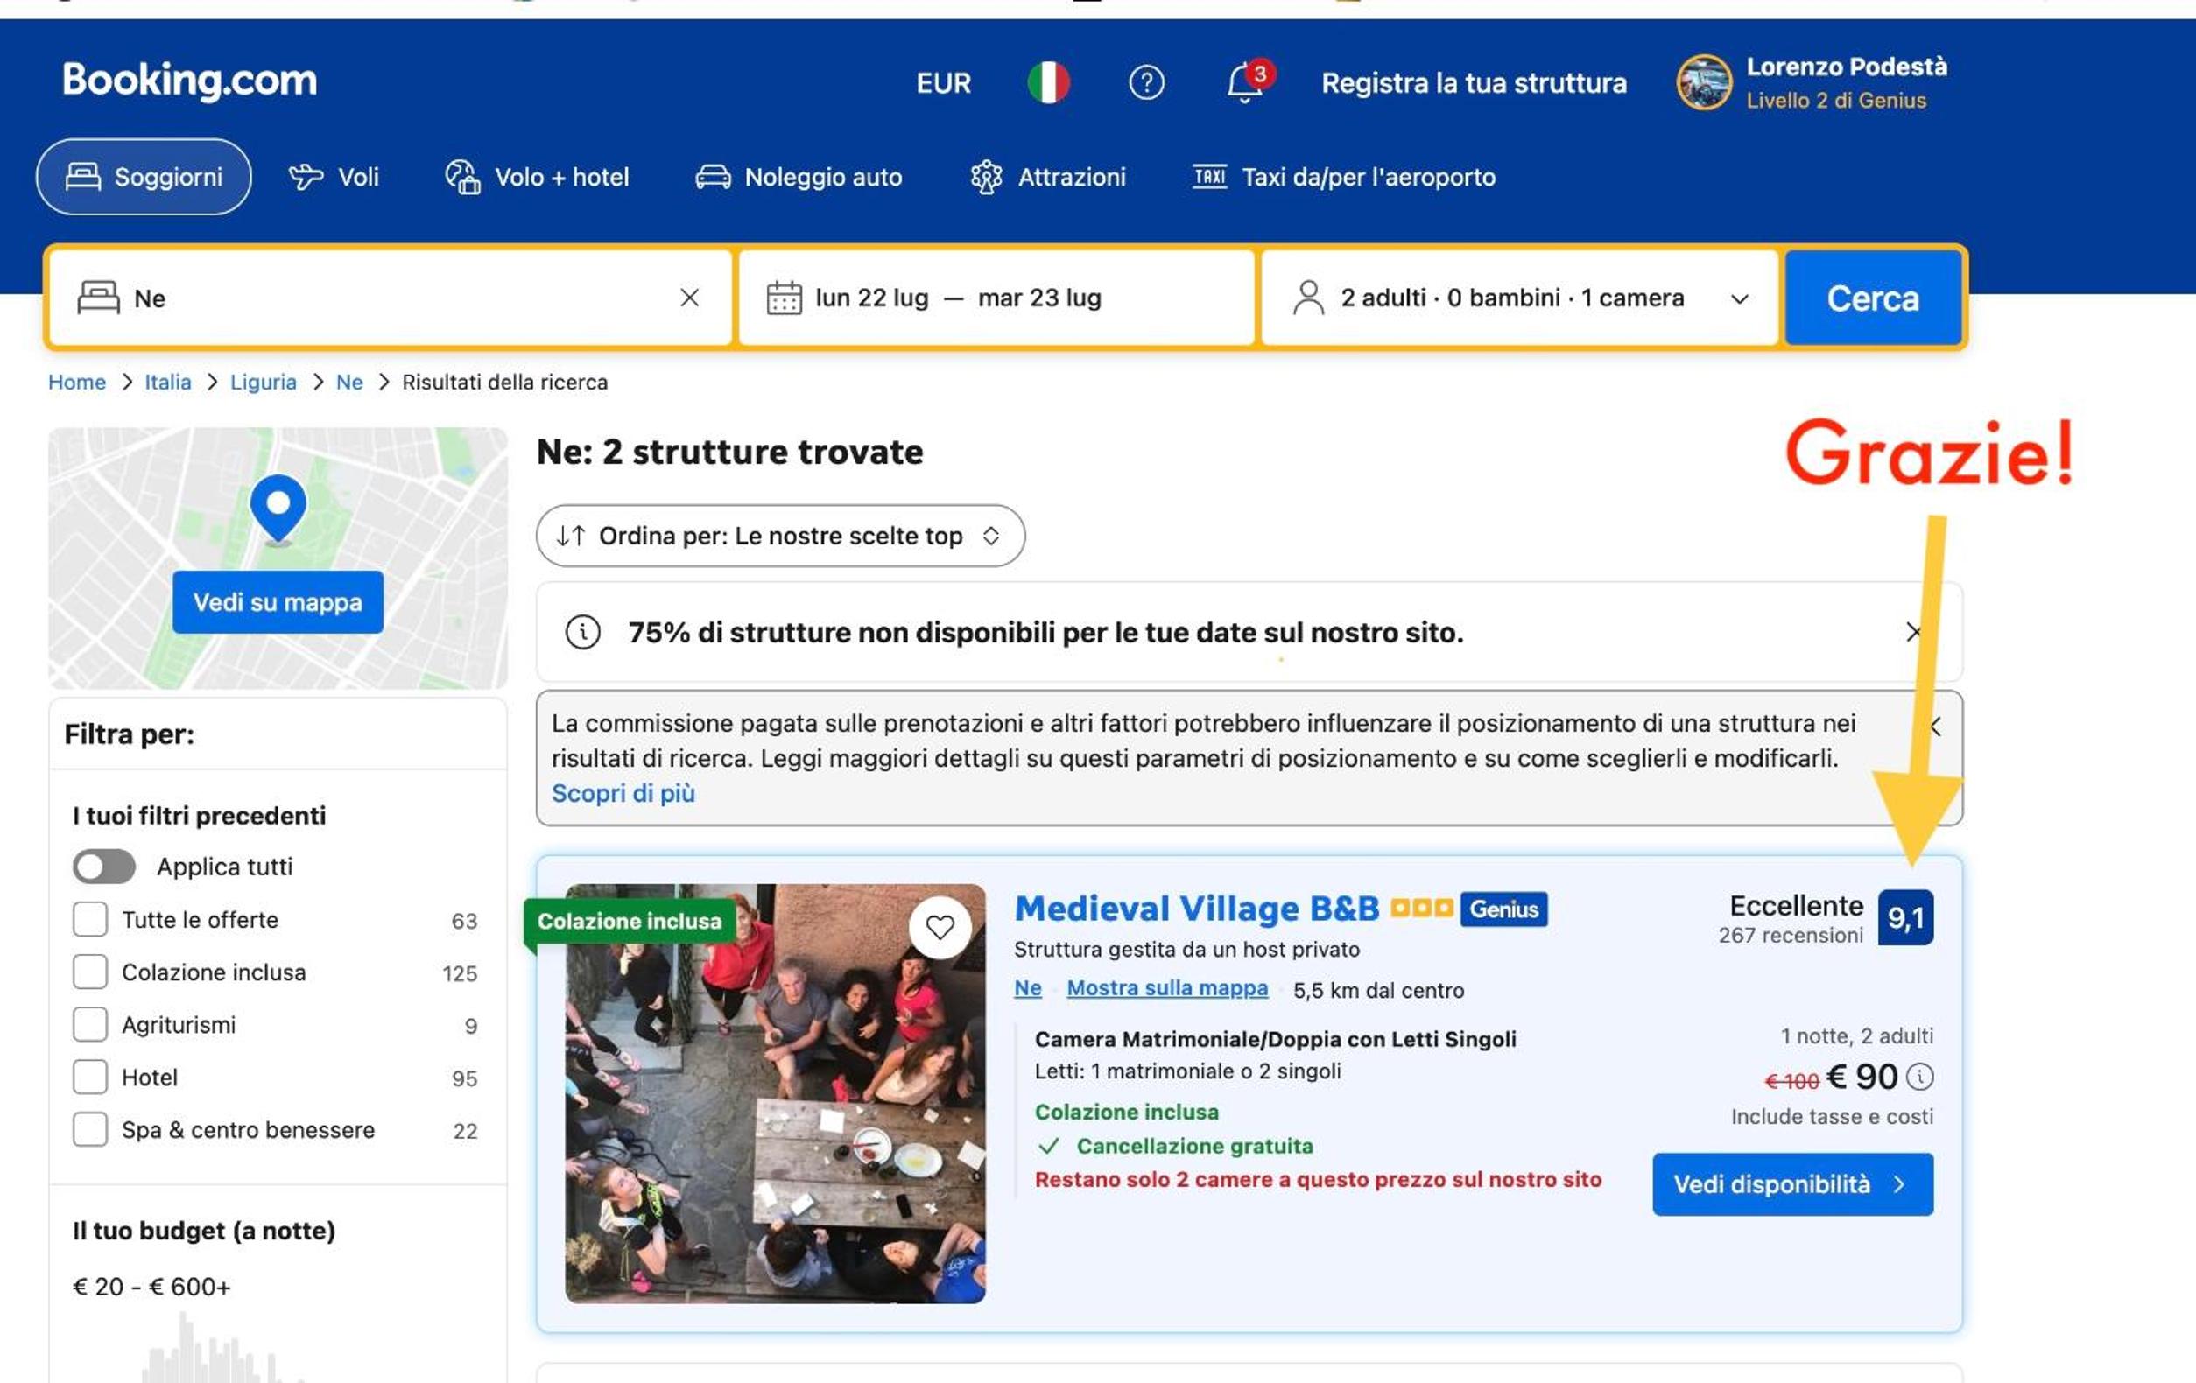Save Medieval Village B&B with heart icon
Image resolution: width=2196 pixels, height=1383 pixels.
click(940, 927)
